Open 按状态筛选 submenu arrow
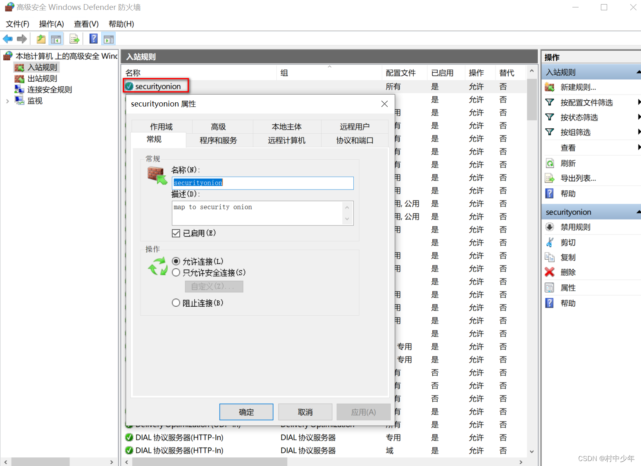 [x=639, y=117]
